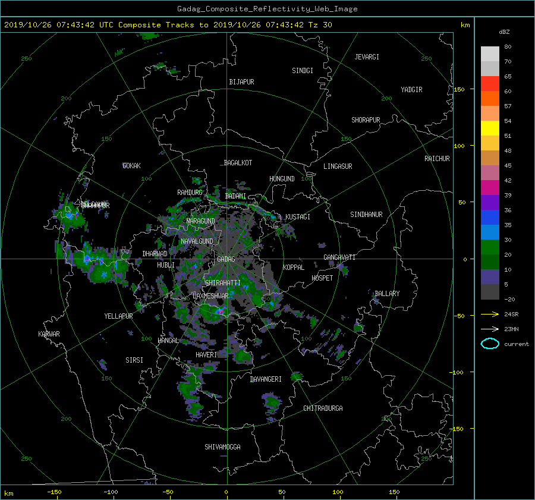Click the SINDHANUR city label
Image resolution: width=535 pixels, height=500 pixels.
click(366, 215)
